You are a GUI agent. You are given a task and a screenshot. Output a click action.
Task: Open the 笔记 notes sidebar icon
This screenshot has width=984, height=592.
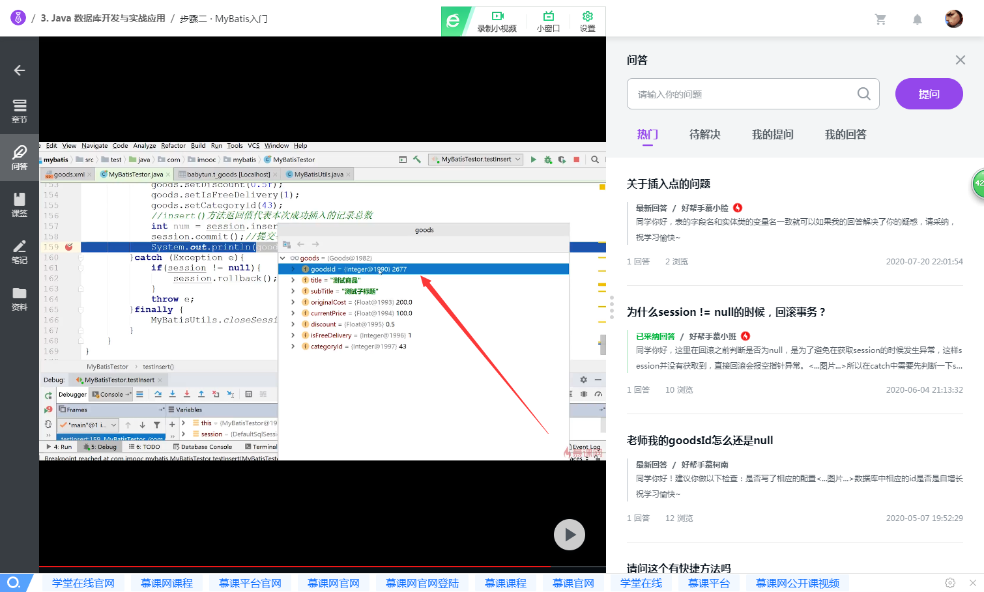(x=20, y=251)
